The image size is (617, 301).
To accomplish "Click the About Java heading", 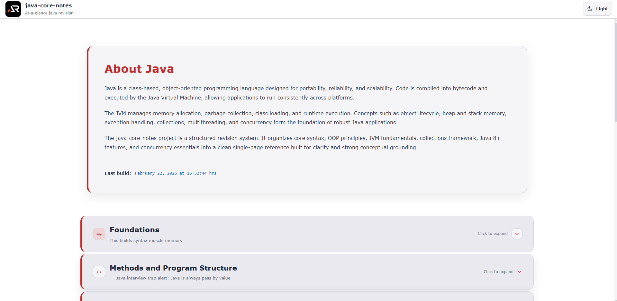I will click(x=139, y=69).
